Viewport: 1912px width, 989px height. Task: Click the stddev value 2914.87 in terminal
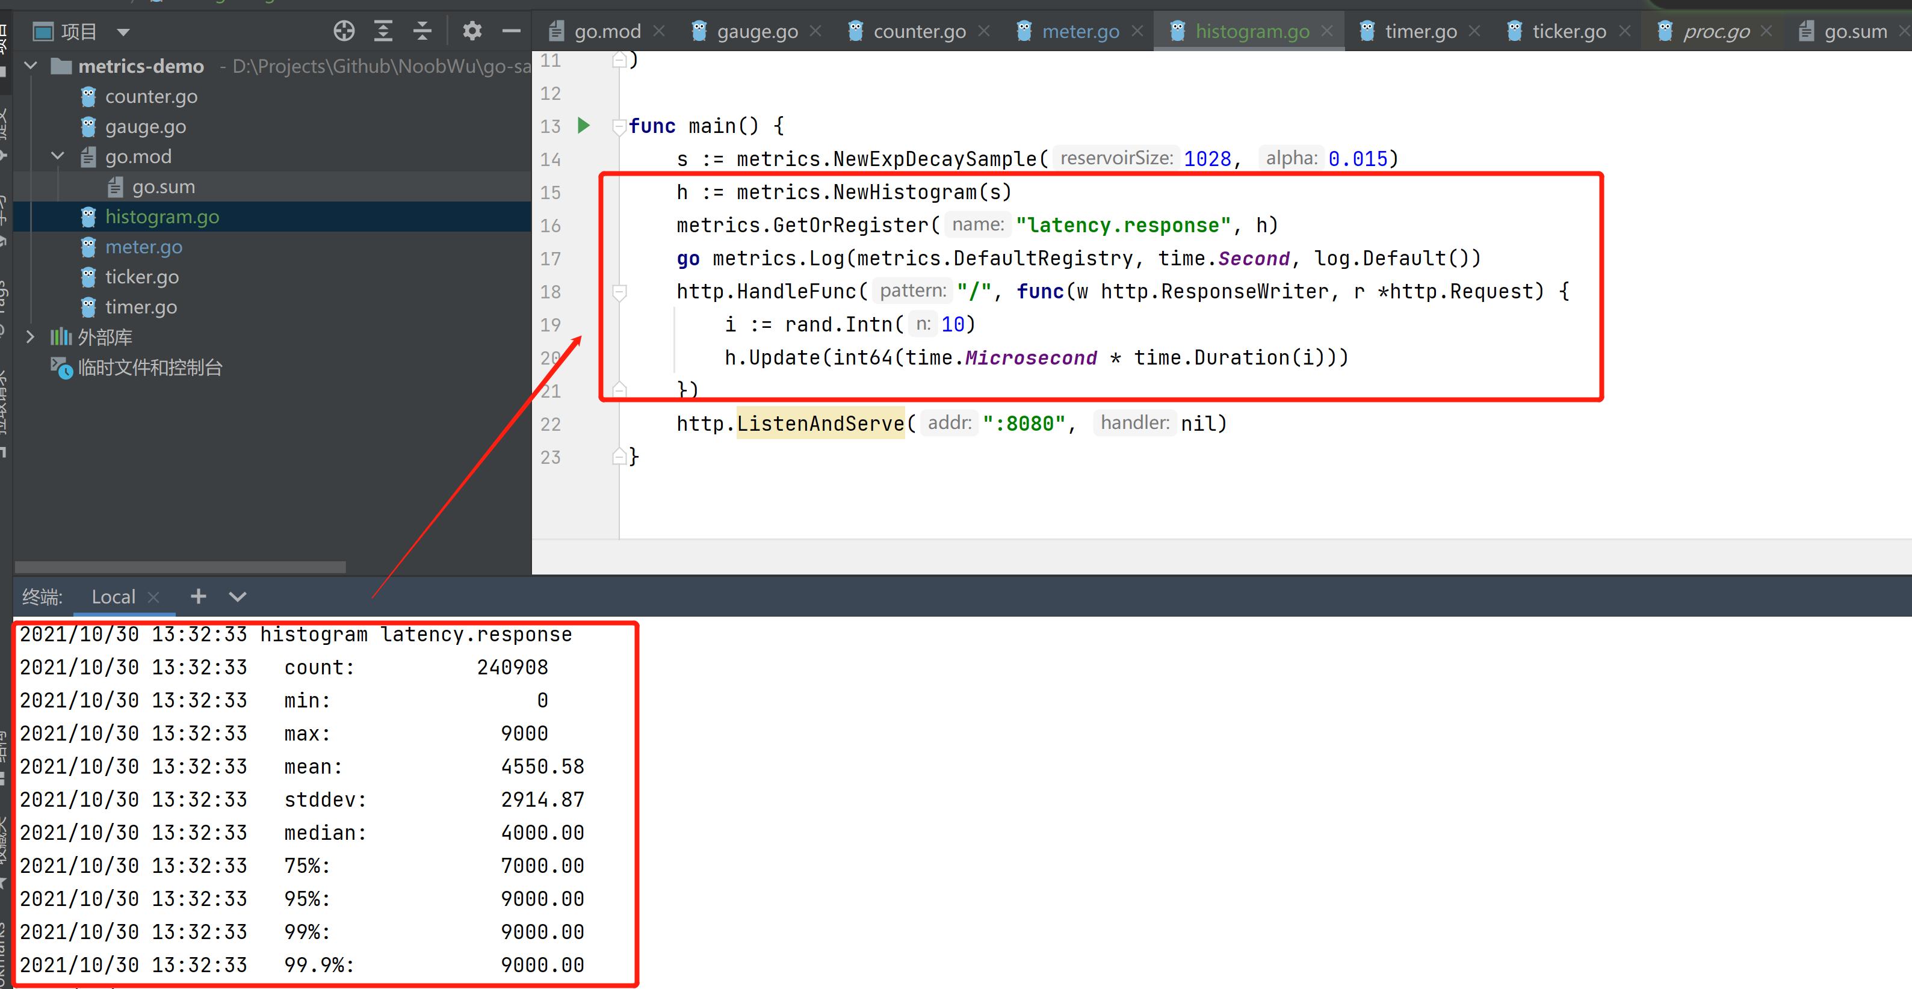pos(543,799)
